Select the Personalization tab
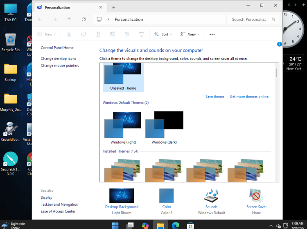This screenshot has height=229, width=307. click(71, 7)
